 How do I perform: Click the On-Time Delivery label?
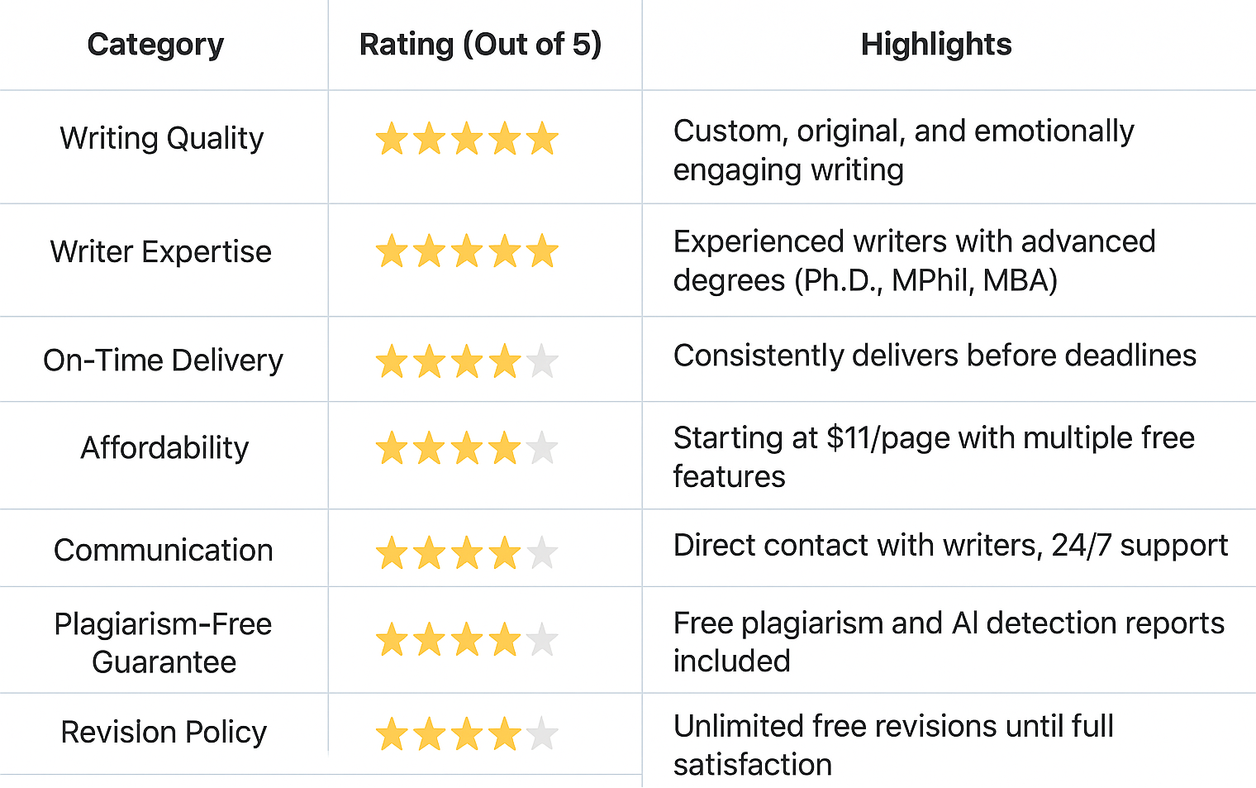(x=163, y=361)
